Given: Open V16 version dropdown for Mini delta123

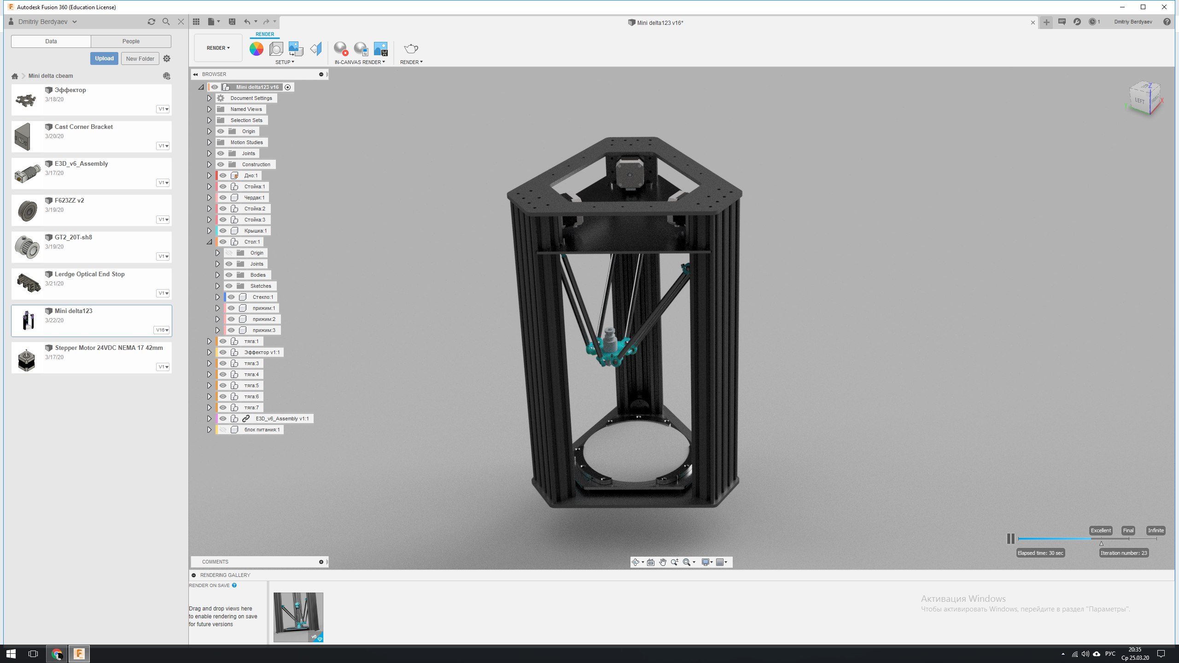Looking at the screenshot, I should [x=162, y=330].
